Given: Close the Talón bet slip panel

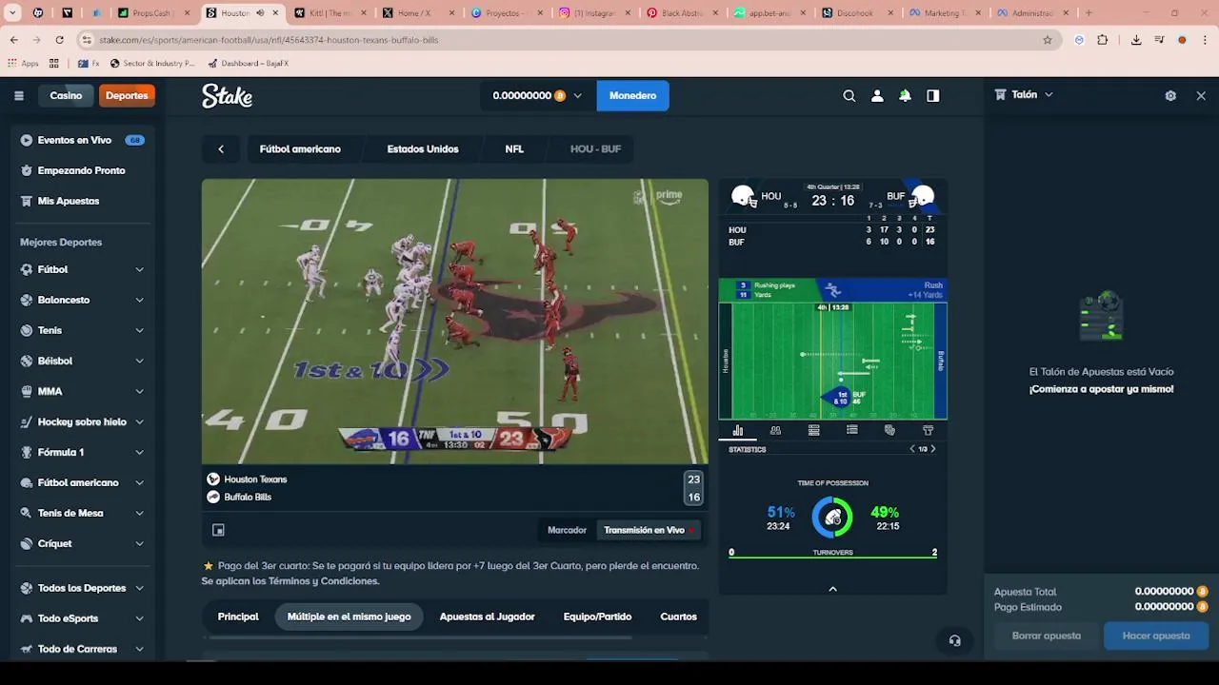Looking at the screenshot, I should coord(1201,95).
